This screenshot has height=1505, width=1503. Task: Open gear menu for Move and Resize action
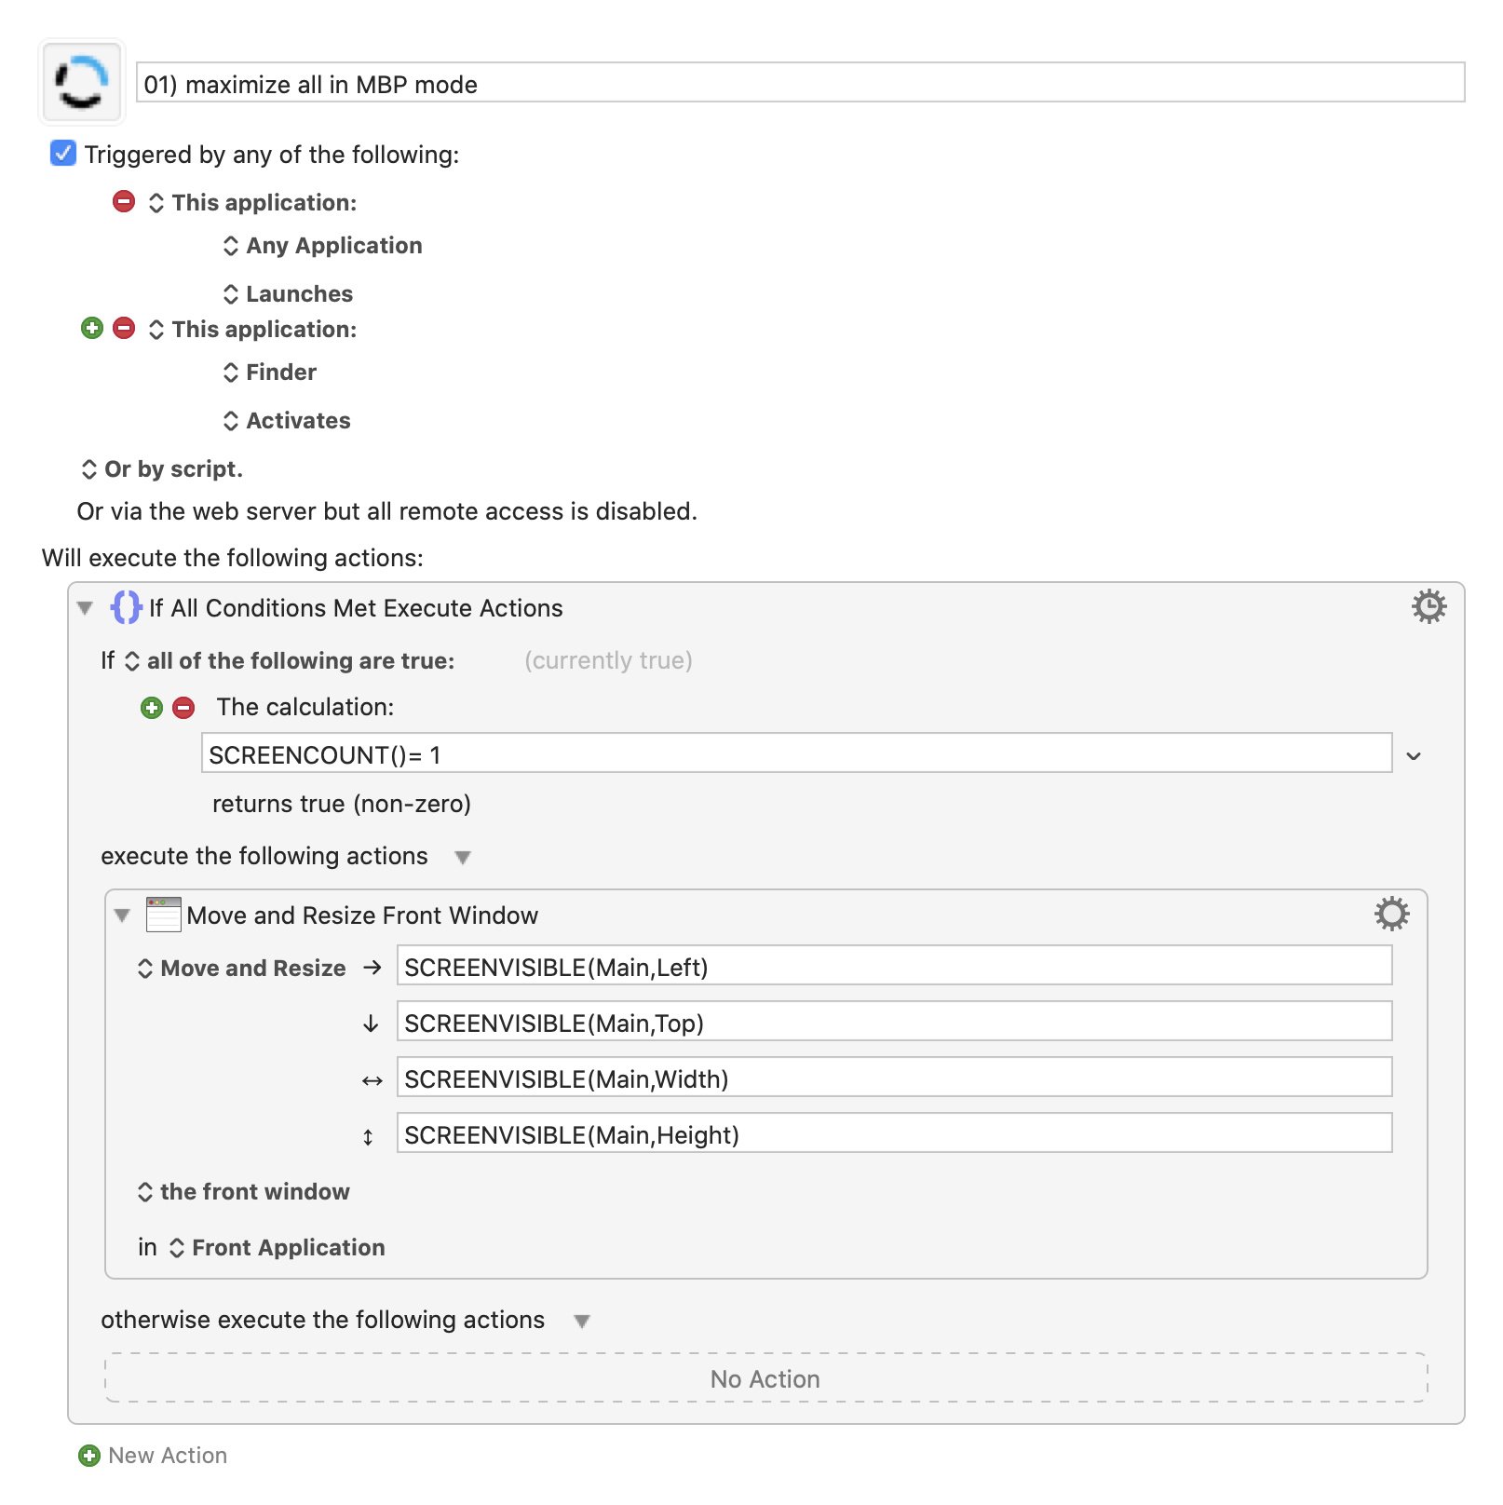click(1391, 914)
